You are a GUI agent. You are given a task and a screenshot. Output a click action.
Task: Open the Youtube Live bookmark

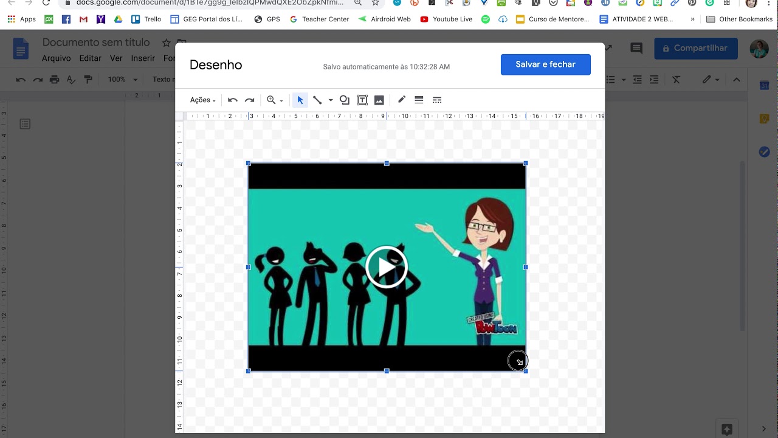pos(446,19)
